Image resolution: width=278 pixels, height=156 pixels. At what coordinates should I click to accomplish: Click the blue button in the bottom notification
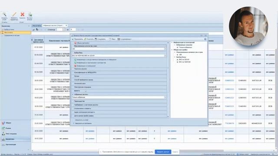click(163, 152)
